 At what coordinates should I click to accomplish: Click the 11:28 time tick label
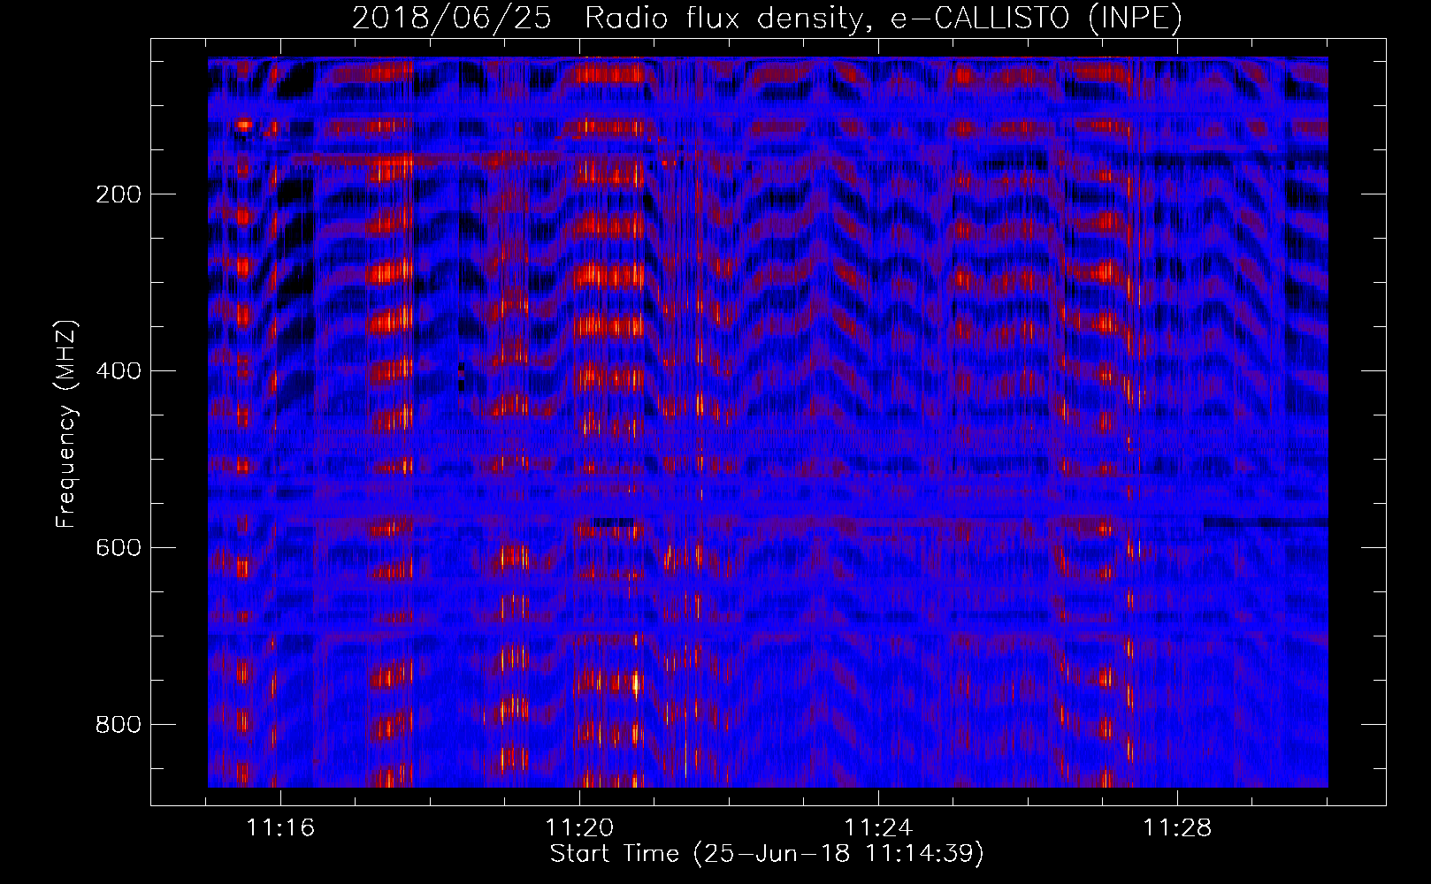1177,828
